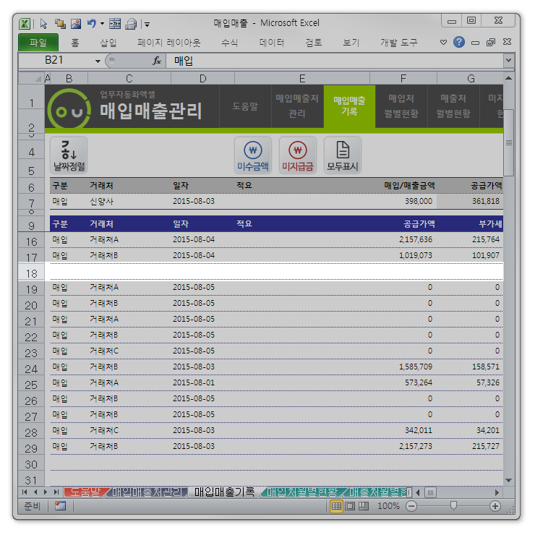This screenshot has height=535, width=535.
Task: Switch to Page Layout view in status bar
Action: (350, 506)
